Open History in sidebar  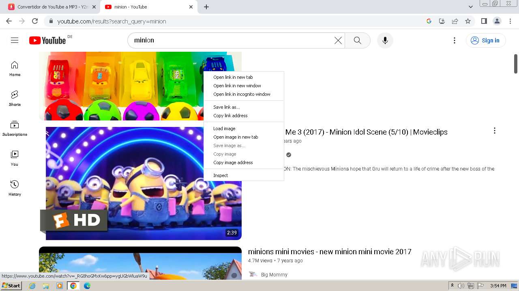[x=15, y=189]
